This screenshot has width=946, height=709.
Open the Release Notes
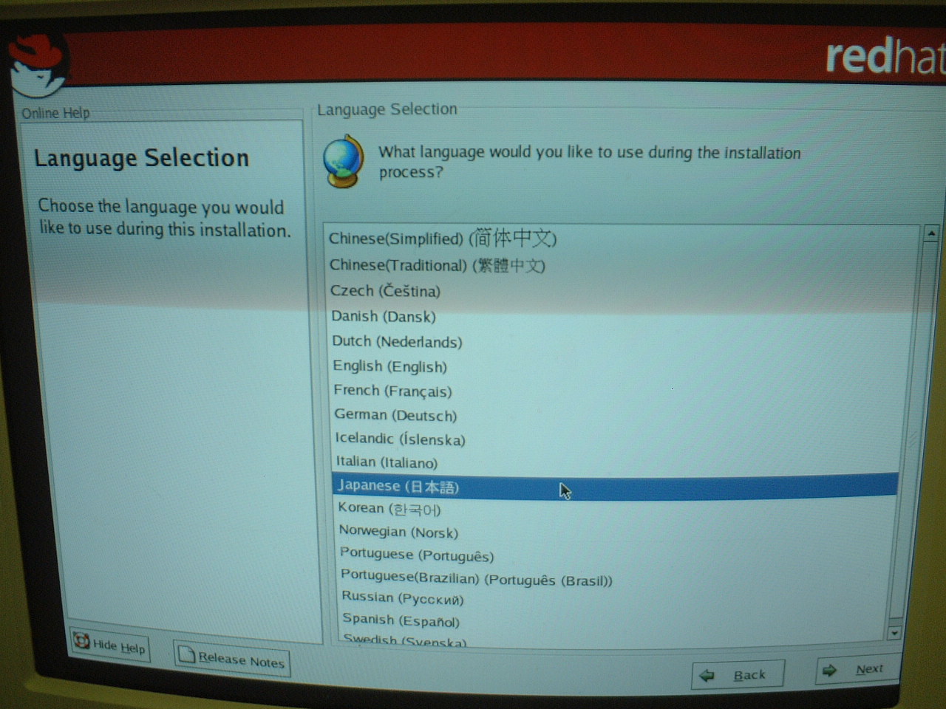(232, 658)
